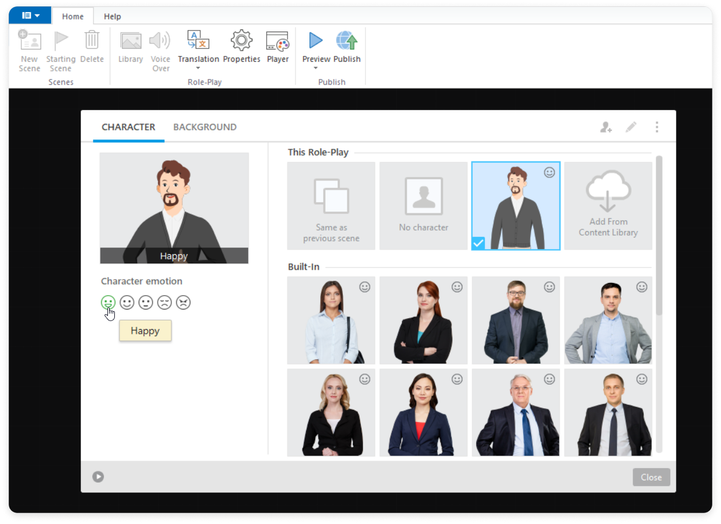Viewport: 721px width, 524px height.
Task: Select the slightly smiling emotion face
Action: (127, 302)
